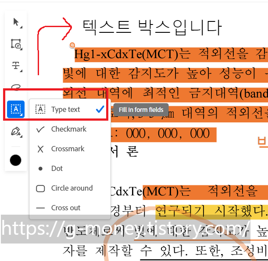Open the black color swatch
The image size is (268, 261).
(15, 160)
